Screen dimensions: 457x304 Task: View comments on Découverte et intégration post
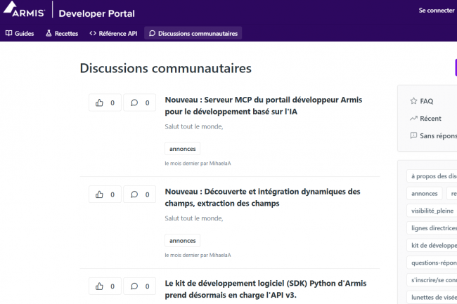tap(140, 194)
